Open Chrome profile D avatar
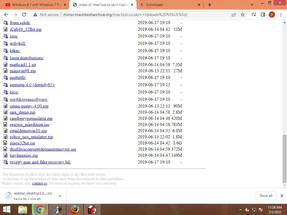Viewport: 287px width, 215px height. [x=272, y=15]
